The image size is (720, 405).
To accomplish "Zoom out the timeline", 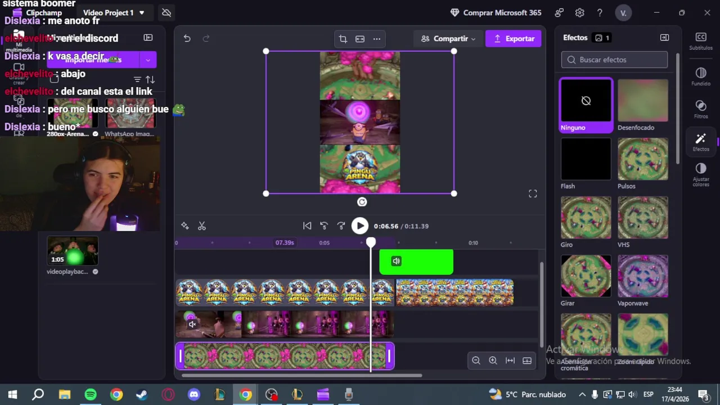I will click(x=476, y=361).
